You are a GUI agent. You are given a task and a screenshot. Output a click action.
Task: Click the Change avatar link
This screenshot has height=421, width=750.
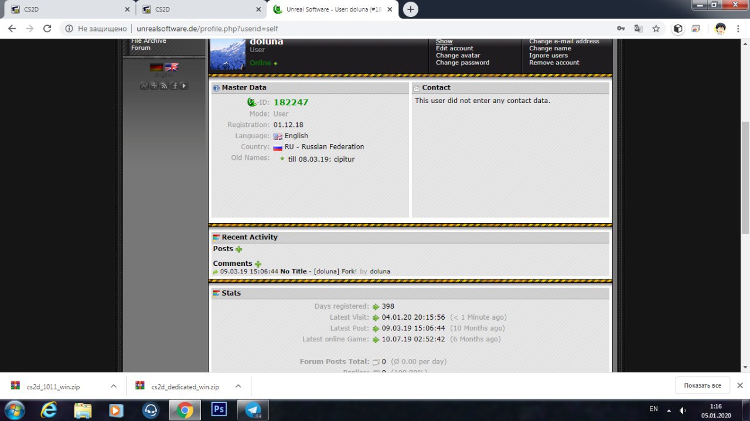click(x=458, y=56)
